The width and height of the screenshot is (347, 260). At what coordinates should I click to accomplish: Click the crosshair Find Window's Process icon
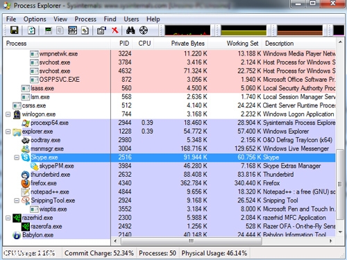click(x=144, y=31)
